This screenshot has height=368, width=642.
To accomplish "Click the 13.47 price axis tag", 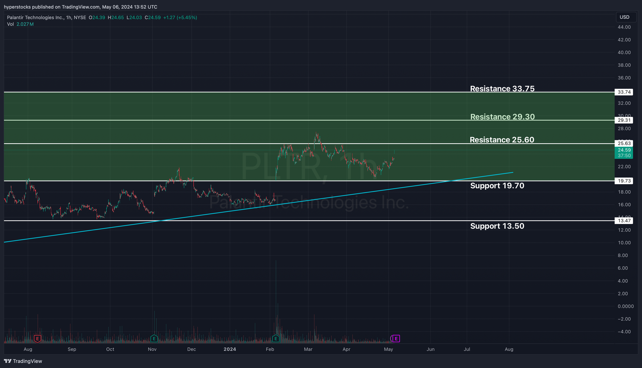I will (x=624, y=221).
